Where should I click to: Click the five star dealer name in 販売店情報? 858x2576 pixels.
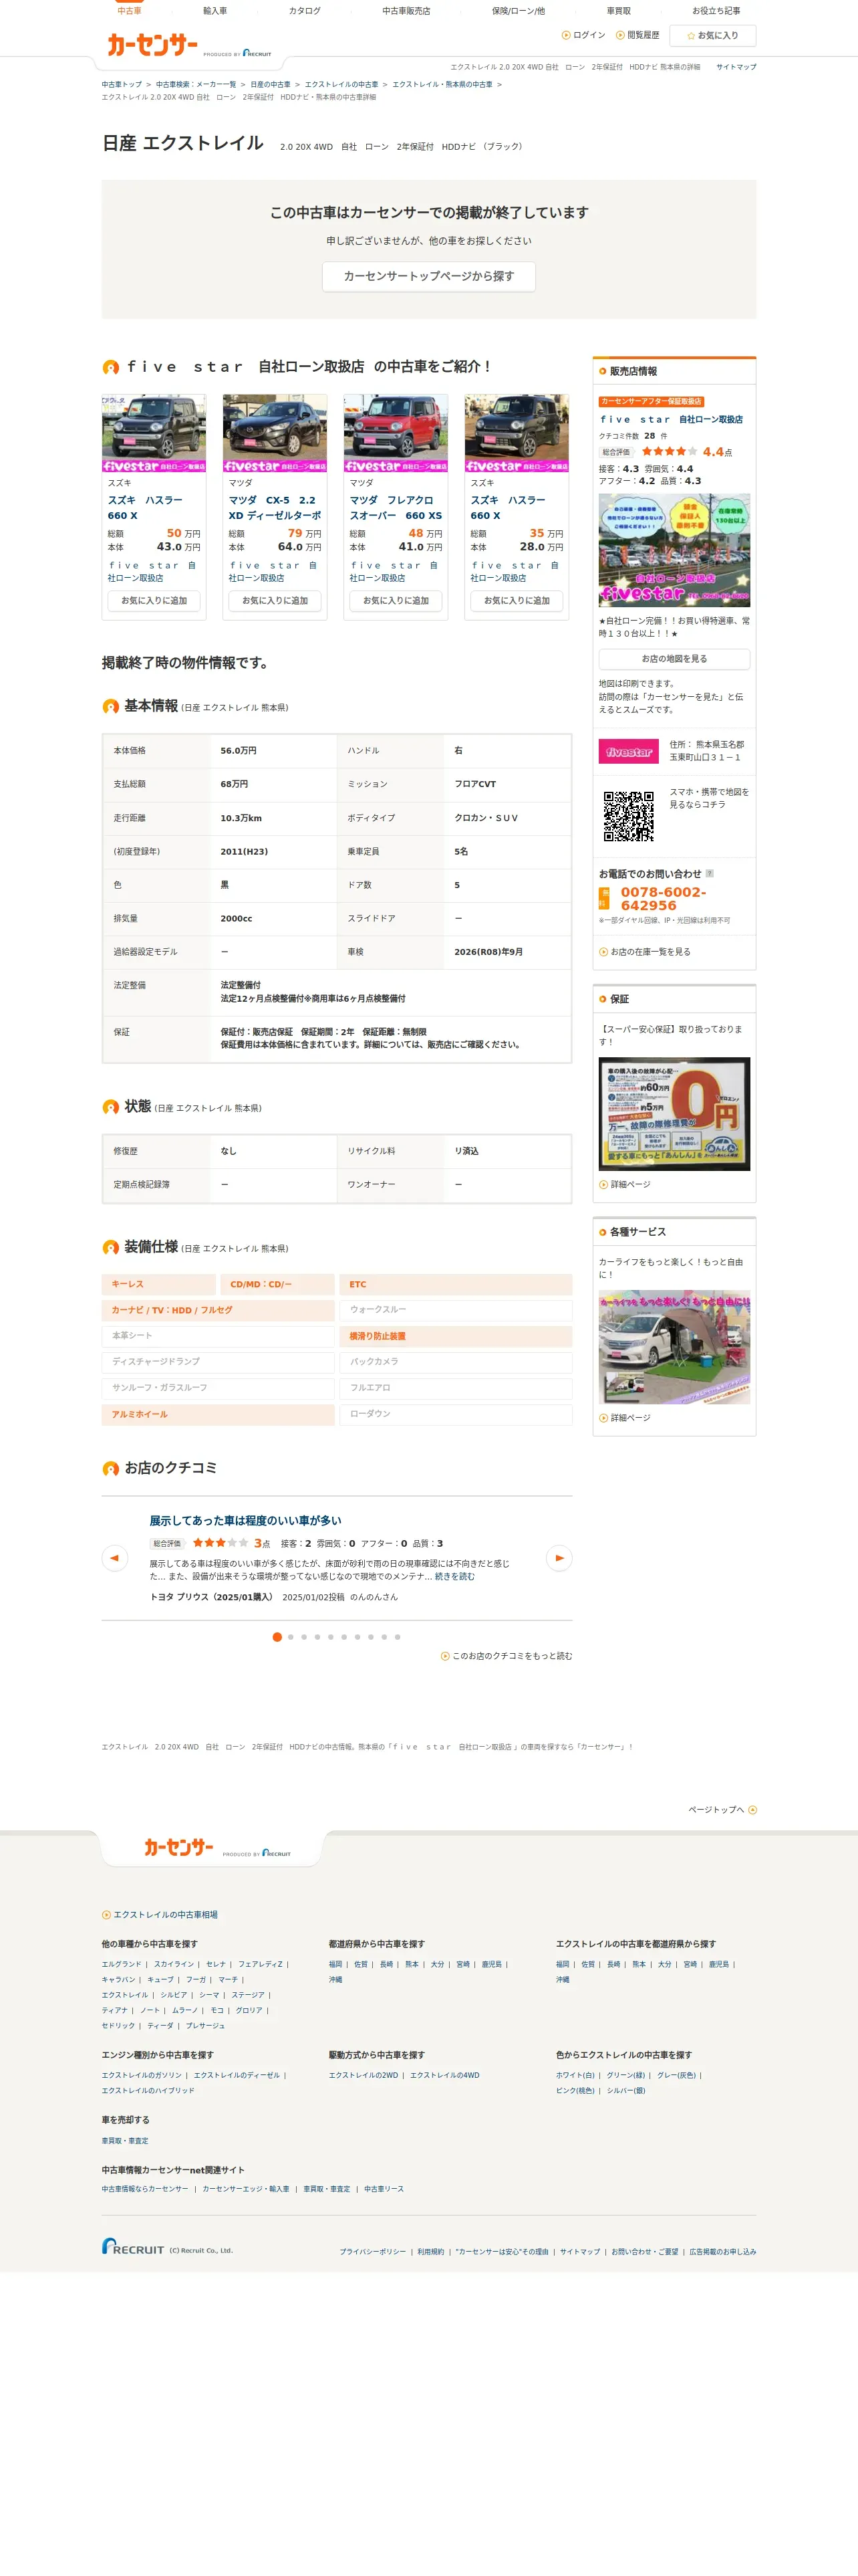point(670,420)
